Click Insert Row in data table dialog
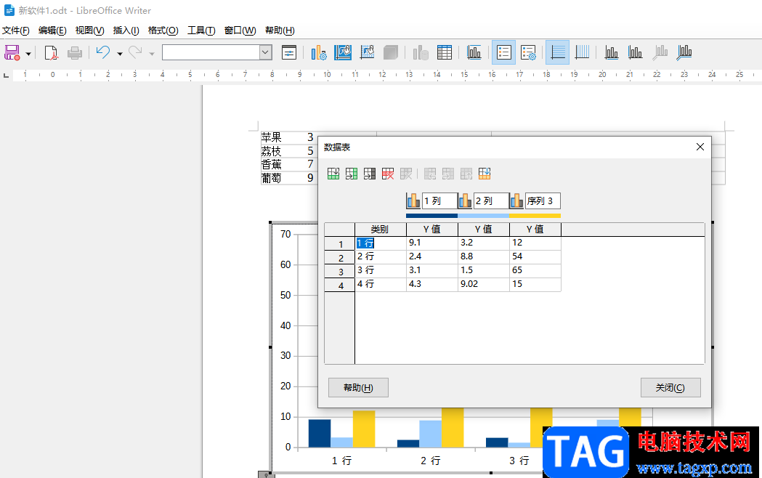The image size is (762, 478). coord(333,174)
